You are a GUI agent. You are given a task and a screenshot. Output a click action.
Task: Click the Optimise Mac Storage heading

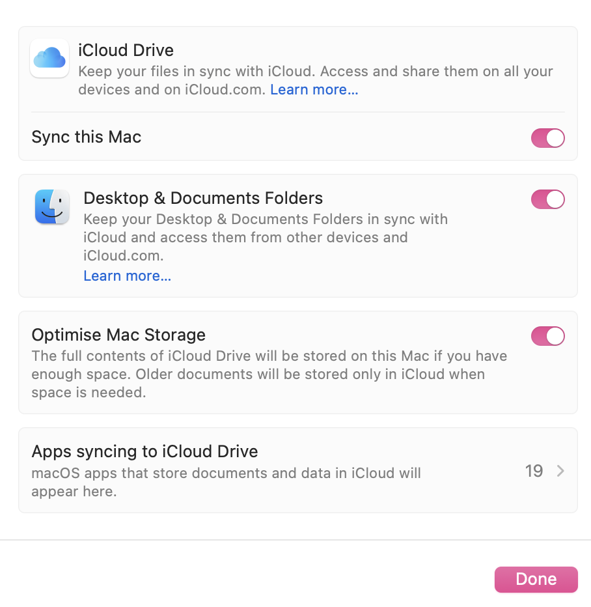[x=118, y=335]
